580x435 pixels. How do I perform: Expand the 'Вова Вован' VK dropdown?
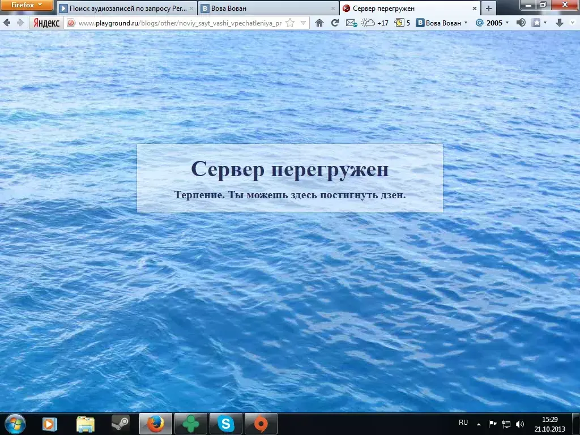pos(442,23)
